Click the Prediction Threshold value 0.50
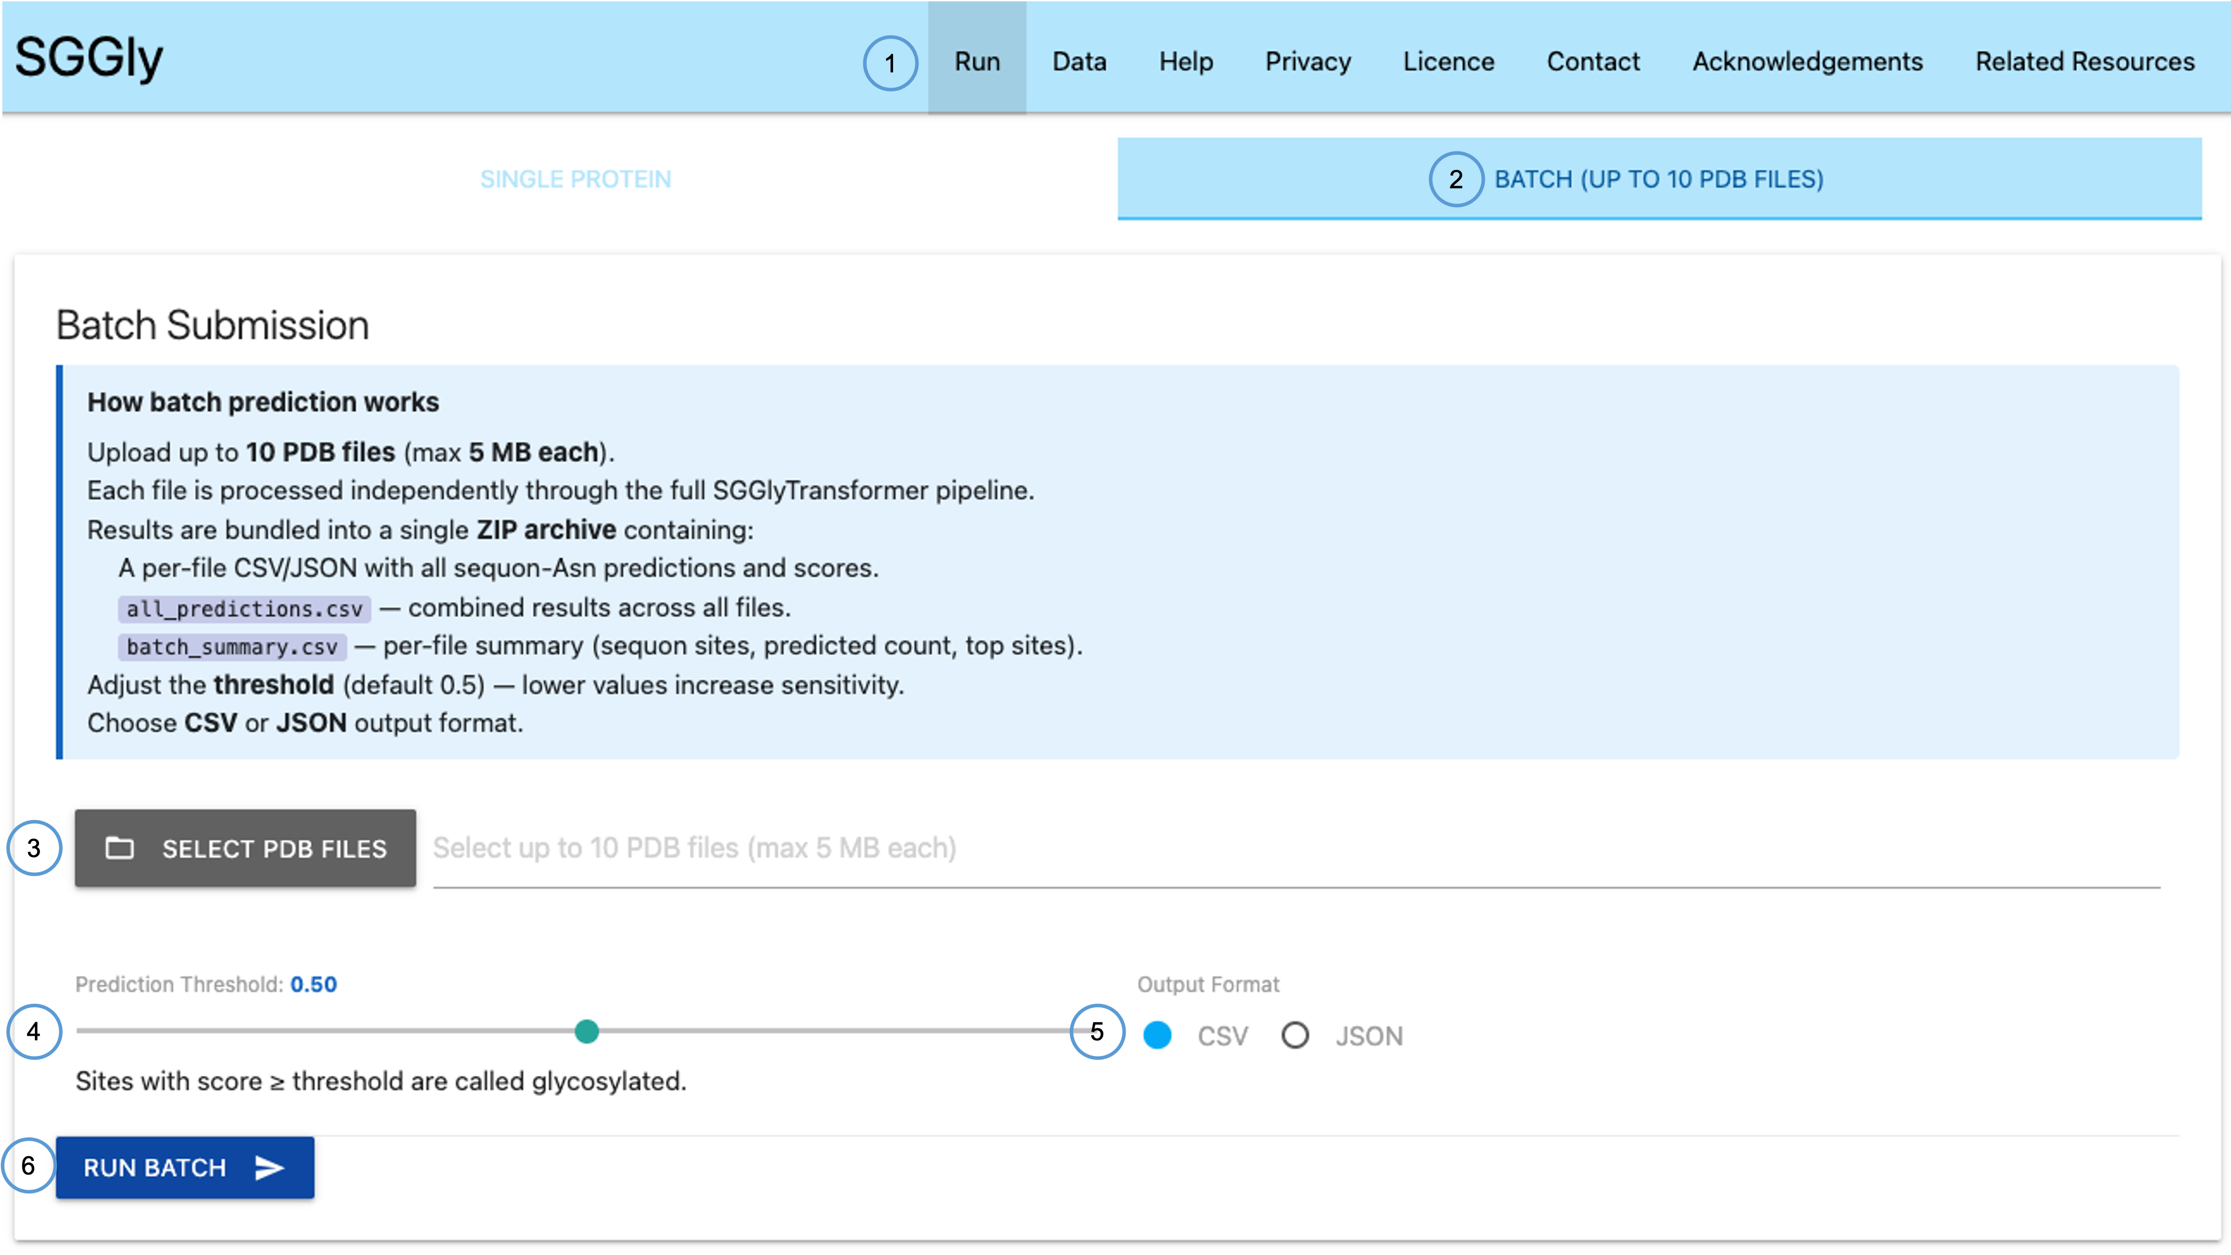Image resolution: width=2231 pixels, height=1255 pixels. 314,984
